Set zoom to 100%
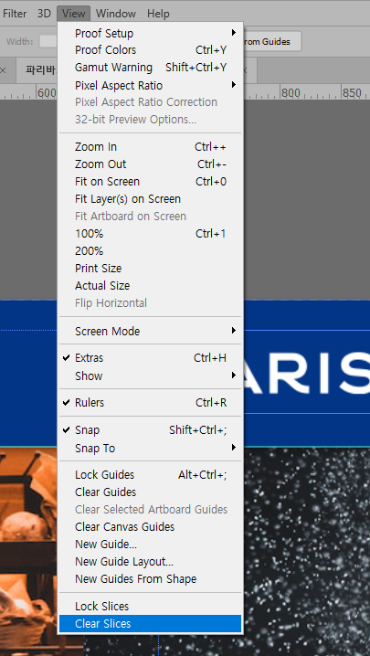The width and height of the screenshot is (370, 656). tap(150, 234)
